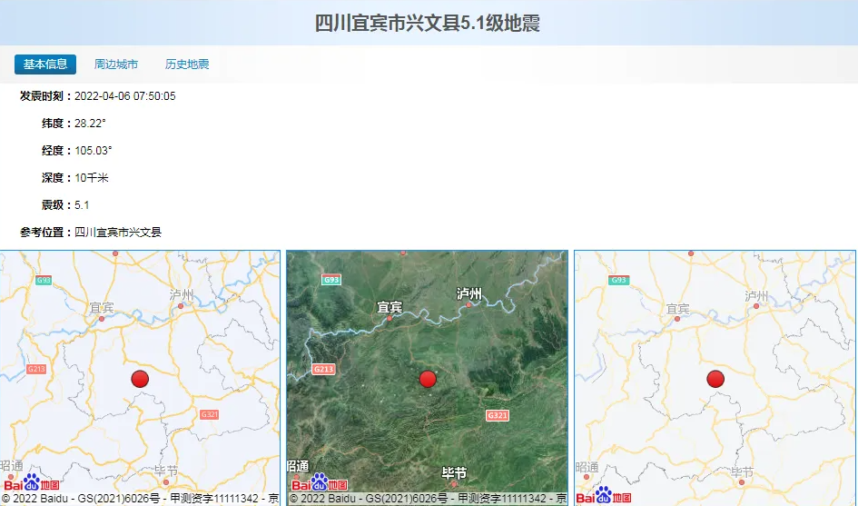Click the reference location 四川宜宾市兴文县 value
This screenshot has width=858, height=506.
[118, 233]
